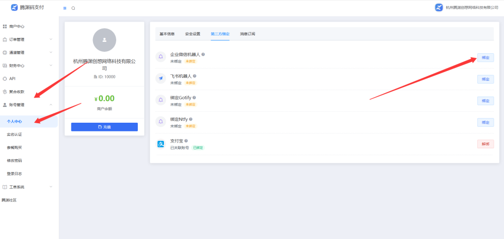Image resolution: width=504 pixels, height=239 pixels.
Task: Click the 未绑定 orange tag for 企业微信机器人
Action: click(190, 61)
